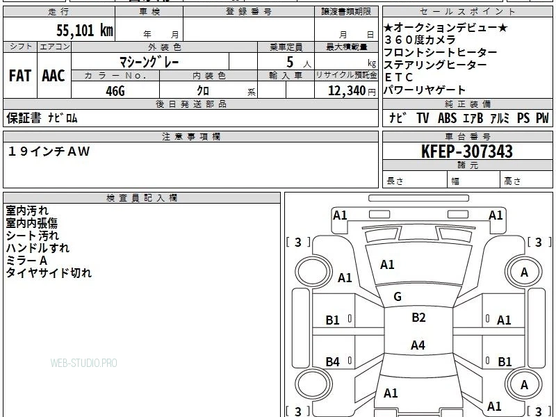Image resolution: width=556 pixels, height=417 pixels.
Task: Click the B4 damage mark on the door
Action: (333, 362)
